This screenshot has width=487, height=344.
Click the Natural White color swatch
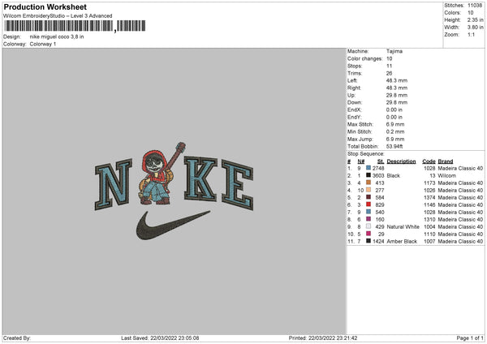click(x=368, y=226)
